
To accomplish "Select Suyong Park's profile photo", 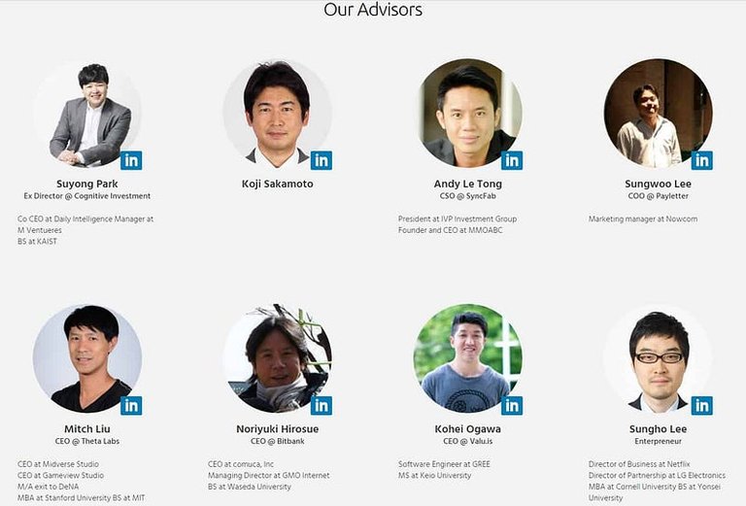I will click(x=86, y=114).
